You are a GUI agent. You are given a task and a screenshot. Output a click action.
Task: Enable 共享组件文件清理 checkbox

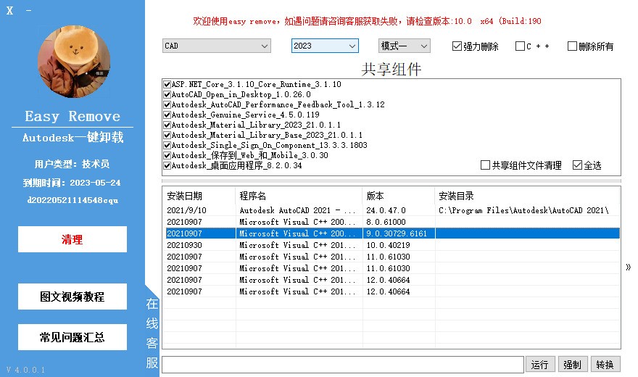pyautogui.click(x=485, y=165)
